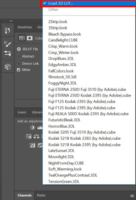Add a Hue/Saturation adjustment
Screen dimensions: 136x200
29,136
